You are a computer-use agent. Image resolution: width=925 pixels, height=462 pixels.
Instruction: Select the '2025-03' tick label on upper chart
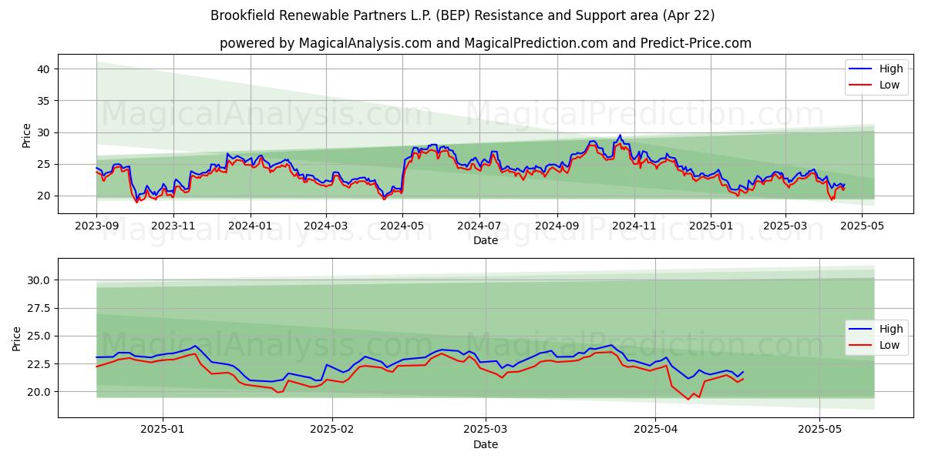[x=785, y=226]
